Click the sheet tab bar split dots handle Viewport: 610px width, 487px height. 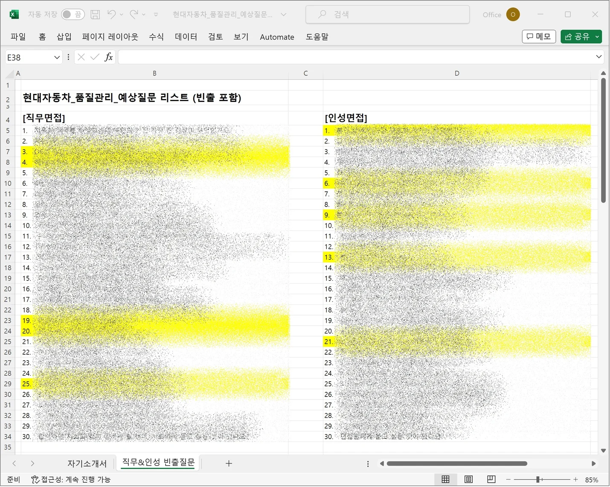368,464
